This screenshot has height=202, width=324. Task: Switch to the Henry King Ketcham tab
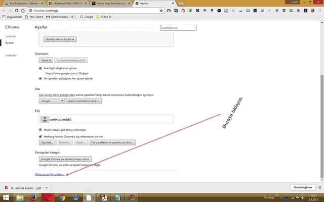(111, 4)
